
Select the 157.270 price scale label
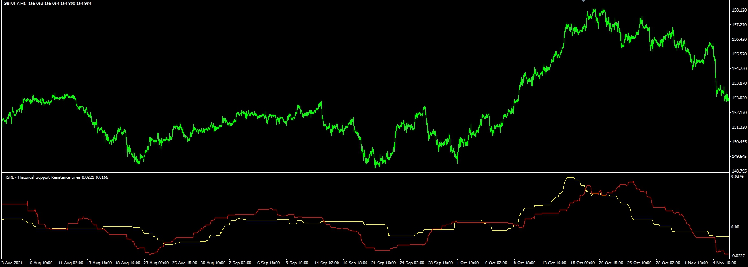739,25
